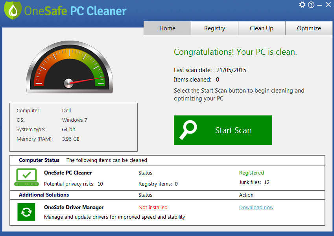334x236 pixels.
Task: Click the Driver Manager refresh-arrows icon
Action: coord(26,212)
